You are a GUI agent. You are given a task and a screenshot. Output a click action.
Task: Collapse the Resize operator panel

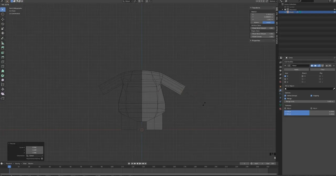coord(9,143)
